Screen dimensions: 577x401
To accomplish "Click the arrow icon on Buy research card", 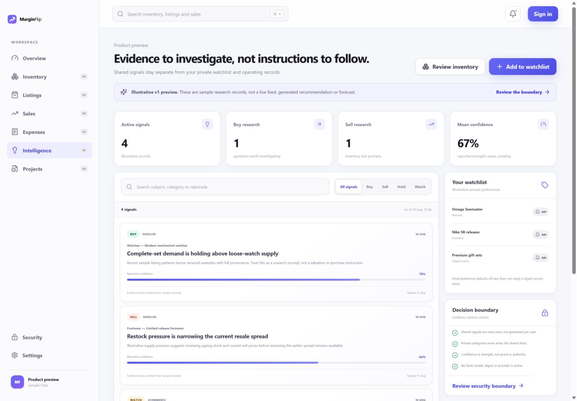I will [x=319, y=124].
